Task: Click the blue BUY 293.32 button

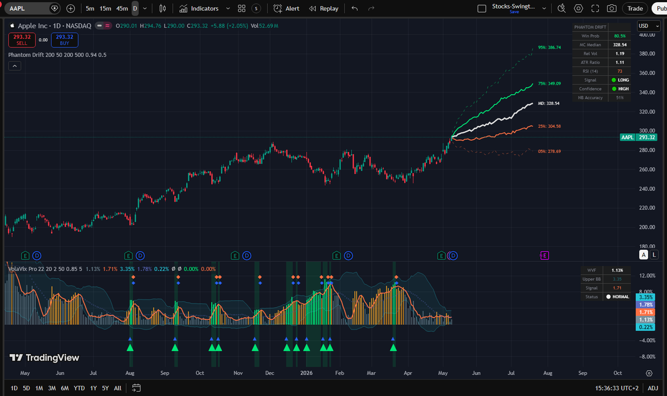Action: [x=64, y=39]
